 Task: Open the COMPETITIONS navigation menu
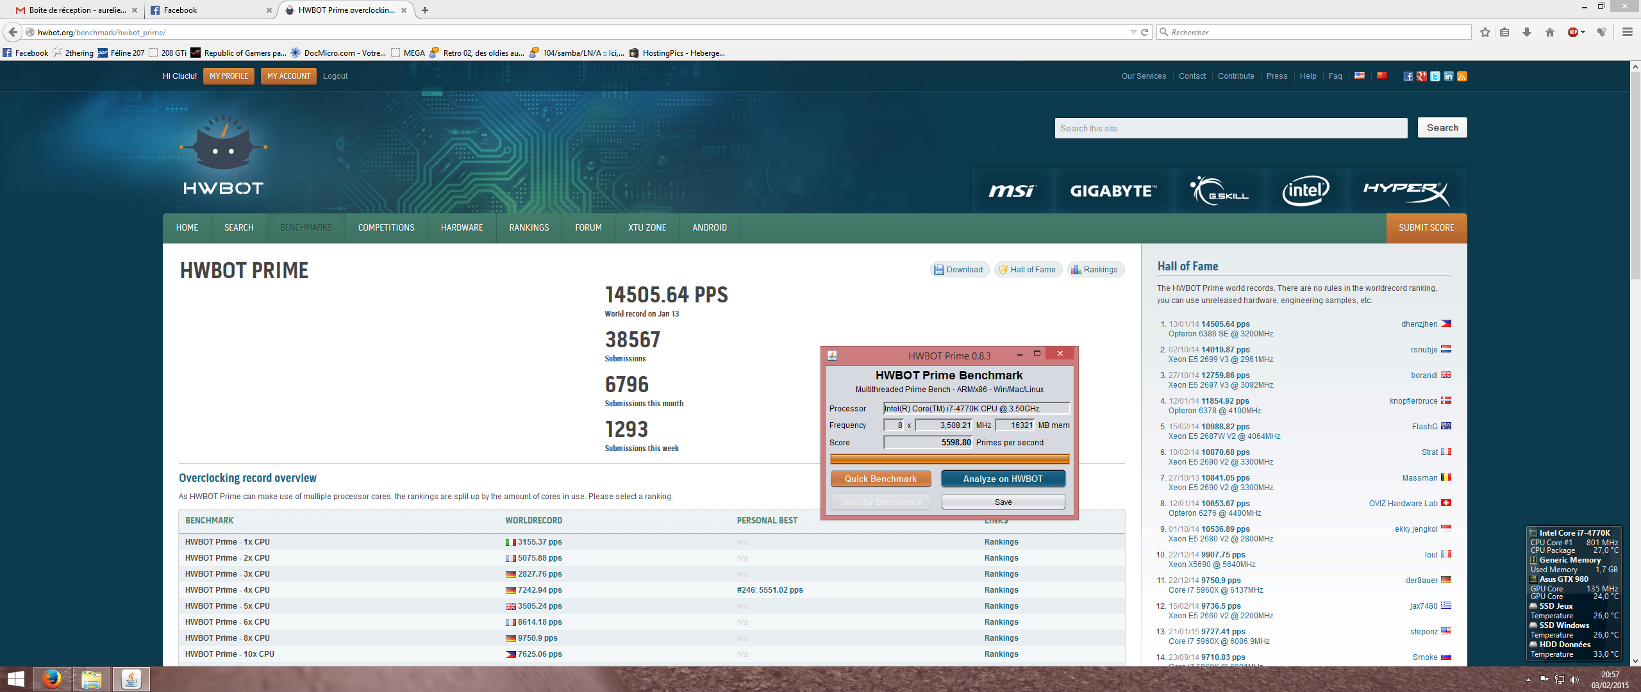tap(386, 228)
